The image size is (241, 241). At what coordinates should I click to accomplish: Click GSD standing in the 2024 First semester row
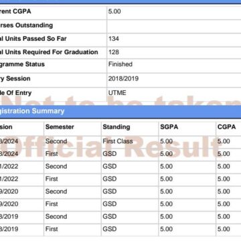click(x=110, y=154)
